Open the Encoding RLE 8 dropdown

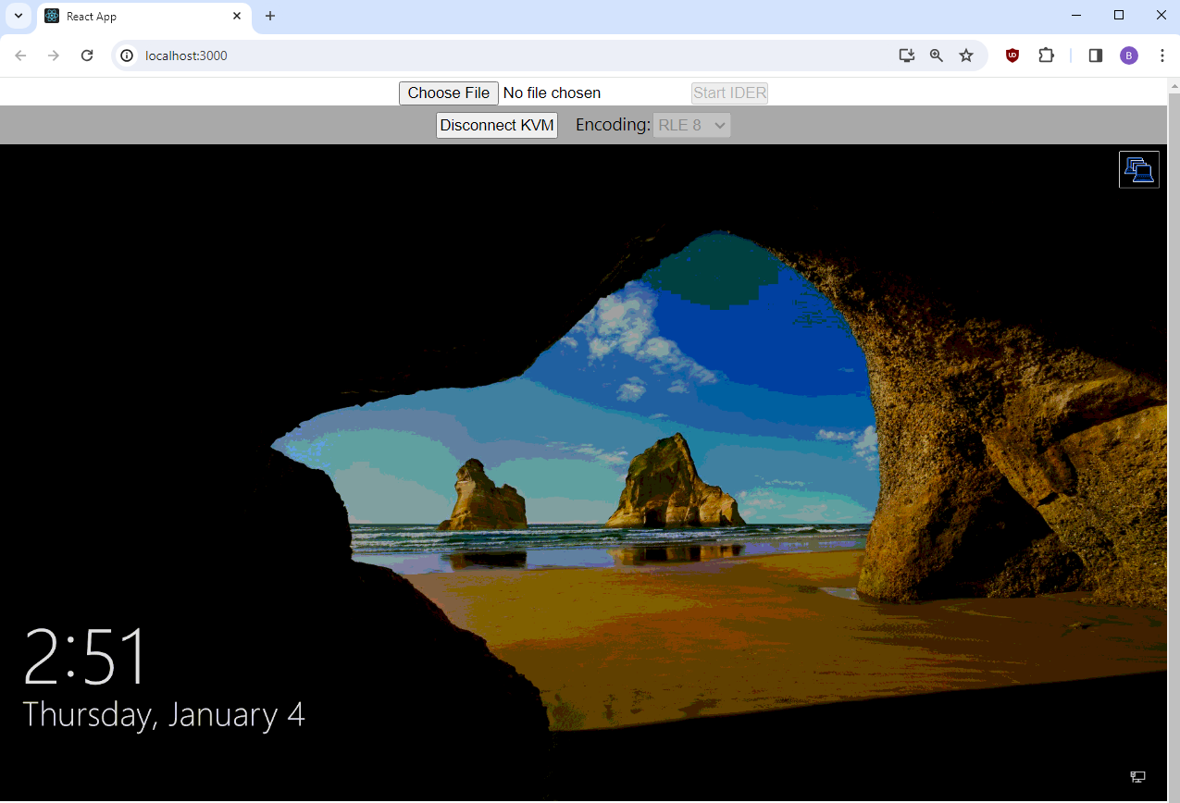click(x=691, y=125)
